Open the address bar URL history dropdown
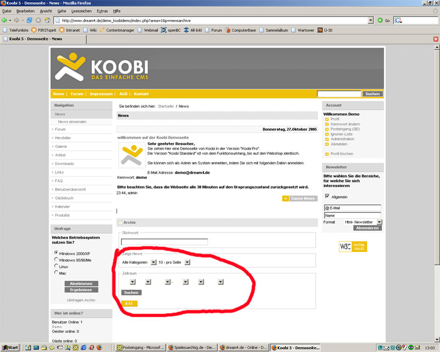Image resolution: width=440 pixels, height=352 pixels. 371,20
